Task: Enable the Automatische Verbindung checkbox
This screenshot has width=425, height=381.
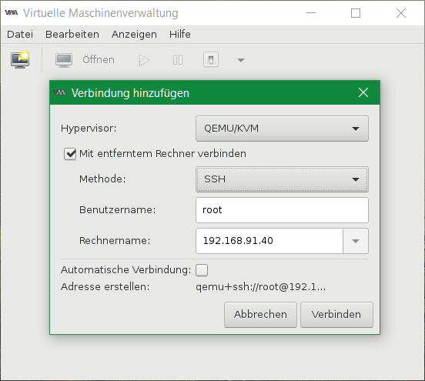Action: point(202,270)
